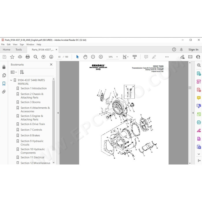Open the View menu
The width and height of the screenshot is (202, 202).
15,44
